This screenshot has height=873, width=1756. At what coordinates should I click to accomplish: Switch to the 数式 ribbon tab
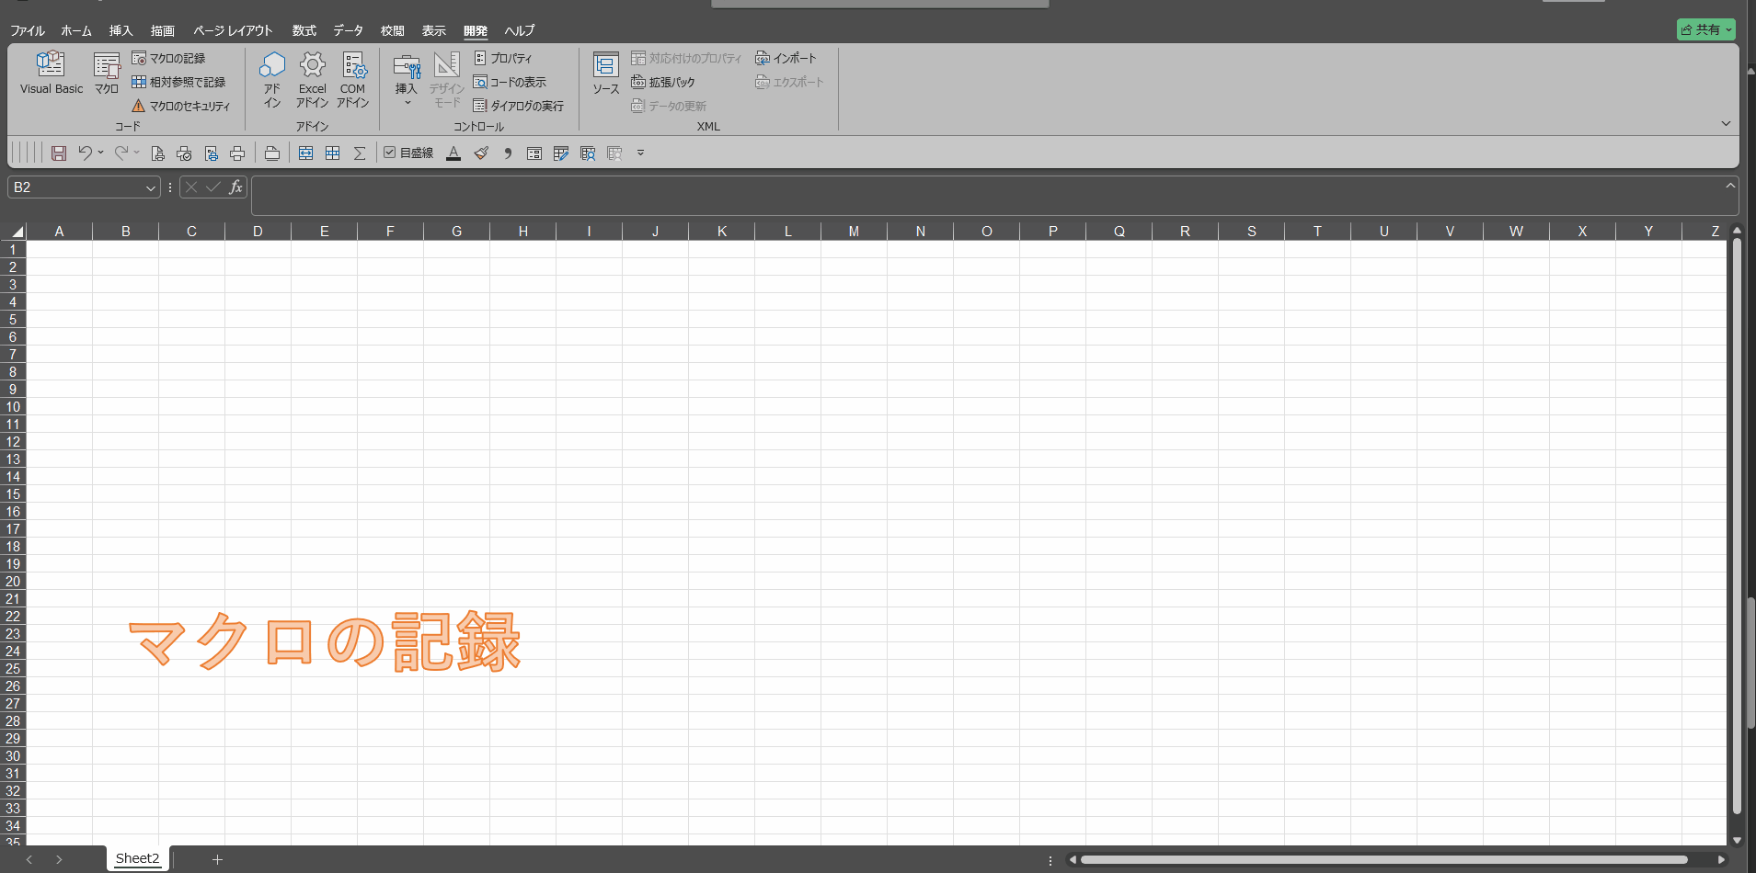point(304,30)
